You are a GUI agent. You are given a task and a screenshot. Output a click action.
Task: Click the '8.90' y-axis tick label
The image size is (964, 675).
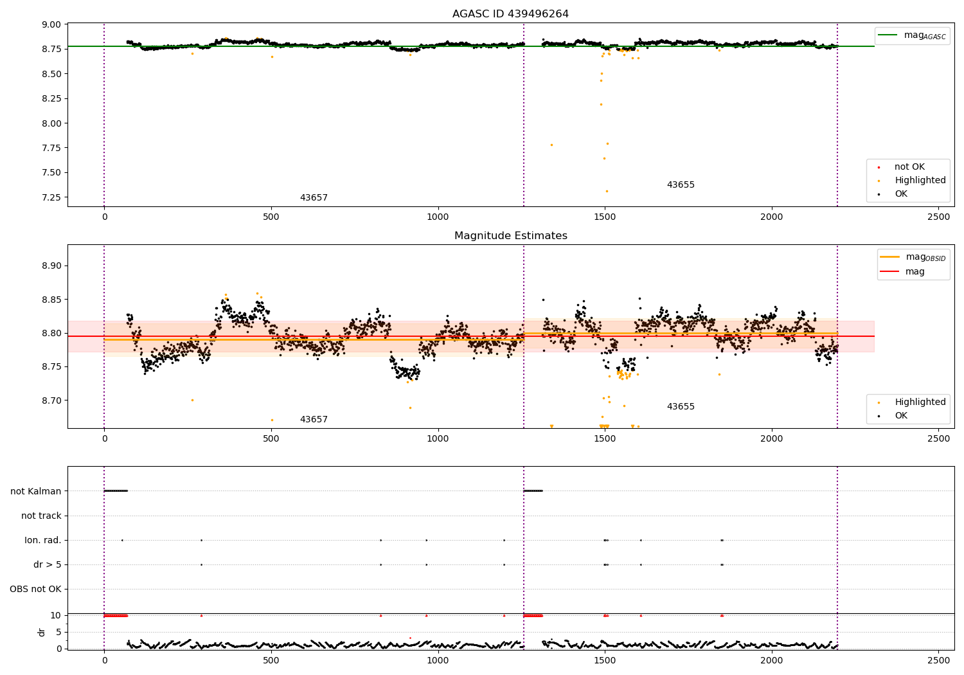click(x=51, y=265)
